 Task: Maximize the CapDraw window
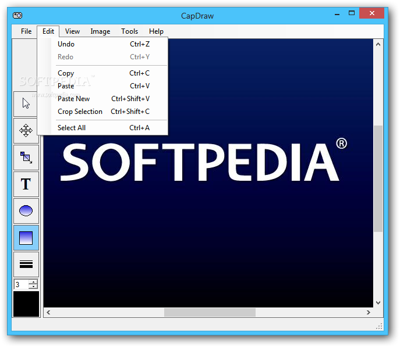point(352,13)
